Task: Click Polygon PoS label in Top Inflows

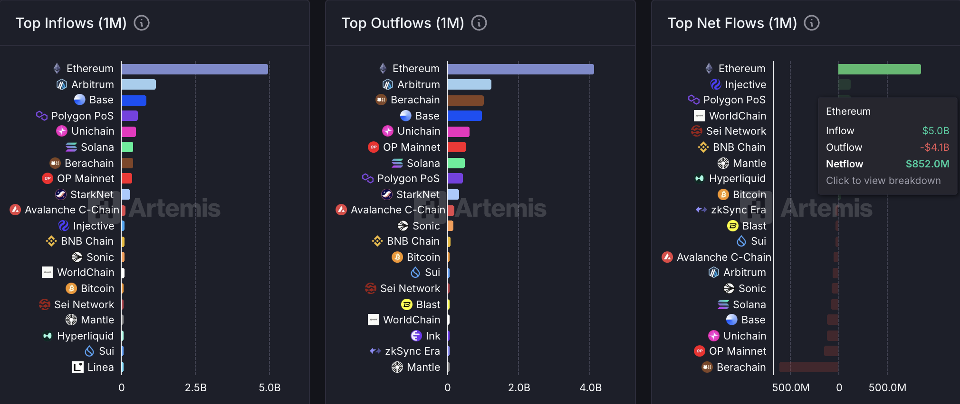Action: point(82,116)
